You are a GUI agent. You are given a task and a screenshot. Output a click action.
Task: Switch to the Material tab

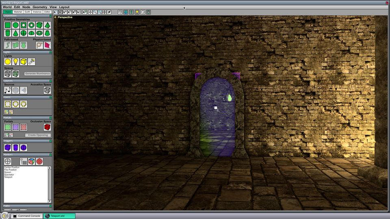coord(17,12)
